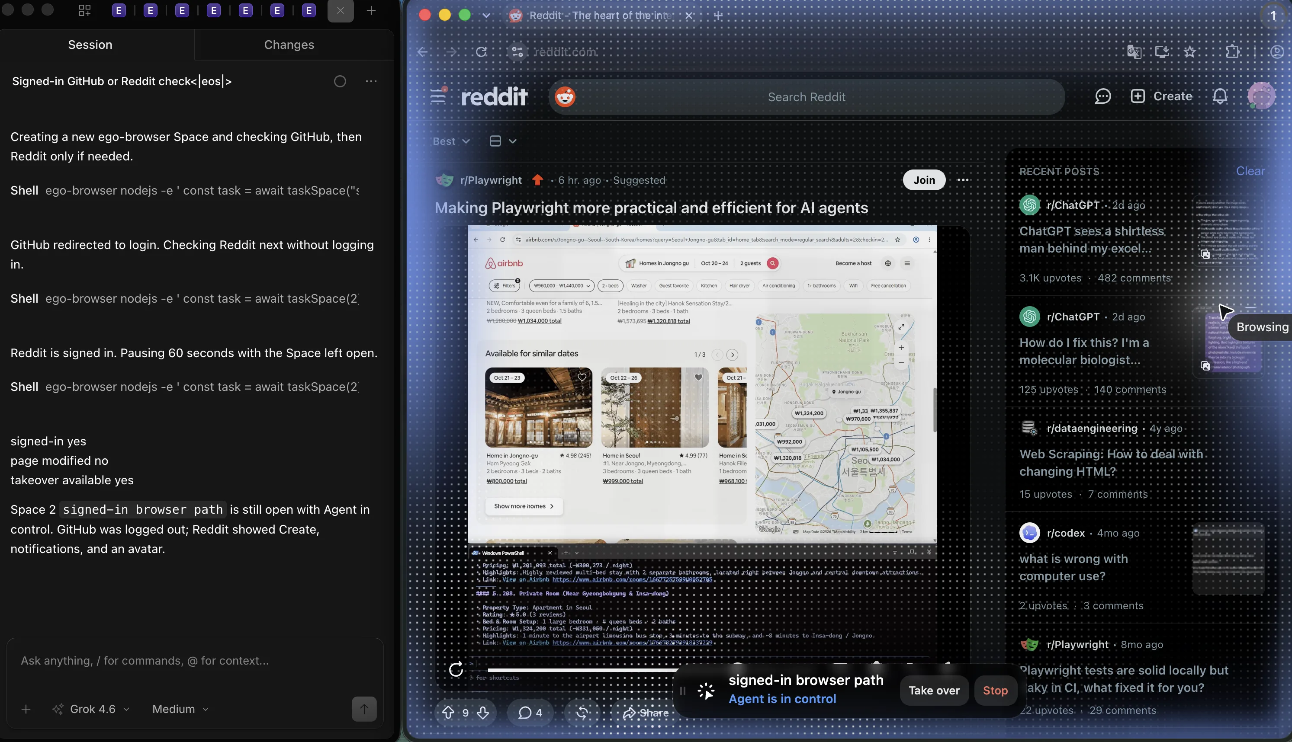Join the r/Playwright community
This screenshot has height=742, width=1292.
[x=924, y=180]
